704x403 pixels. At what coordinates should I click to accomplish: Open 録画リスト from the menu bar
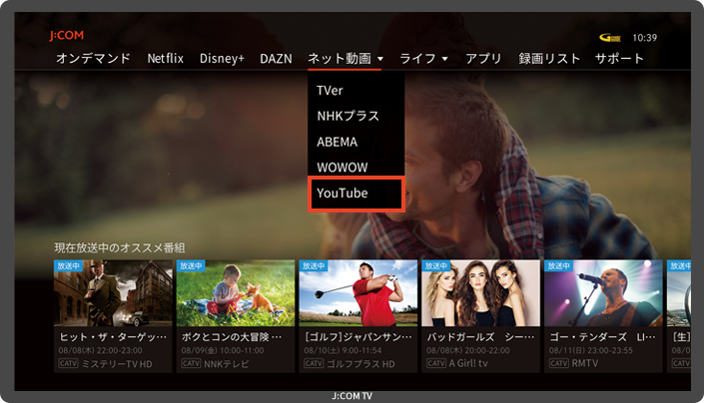549,58
